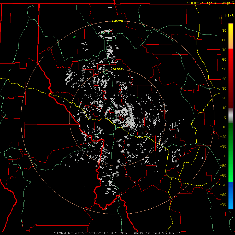Click the "[KT]" units label
This screenshot has height=235, width=235.
click(223, 18)
